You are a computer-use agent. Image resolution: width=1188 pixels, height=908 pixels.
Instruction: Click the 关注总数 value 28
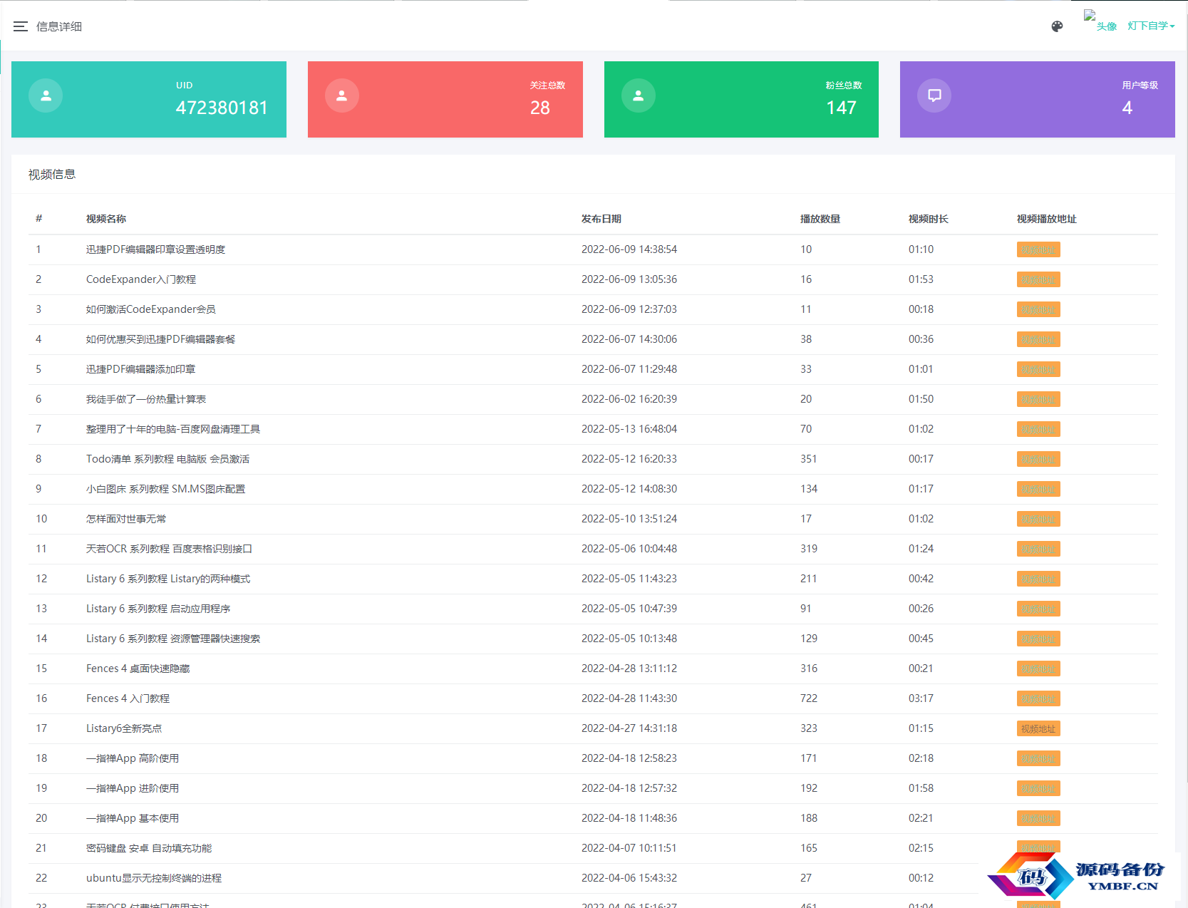tap(540, 108)
